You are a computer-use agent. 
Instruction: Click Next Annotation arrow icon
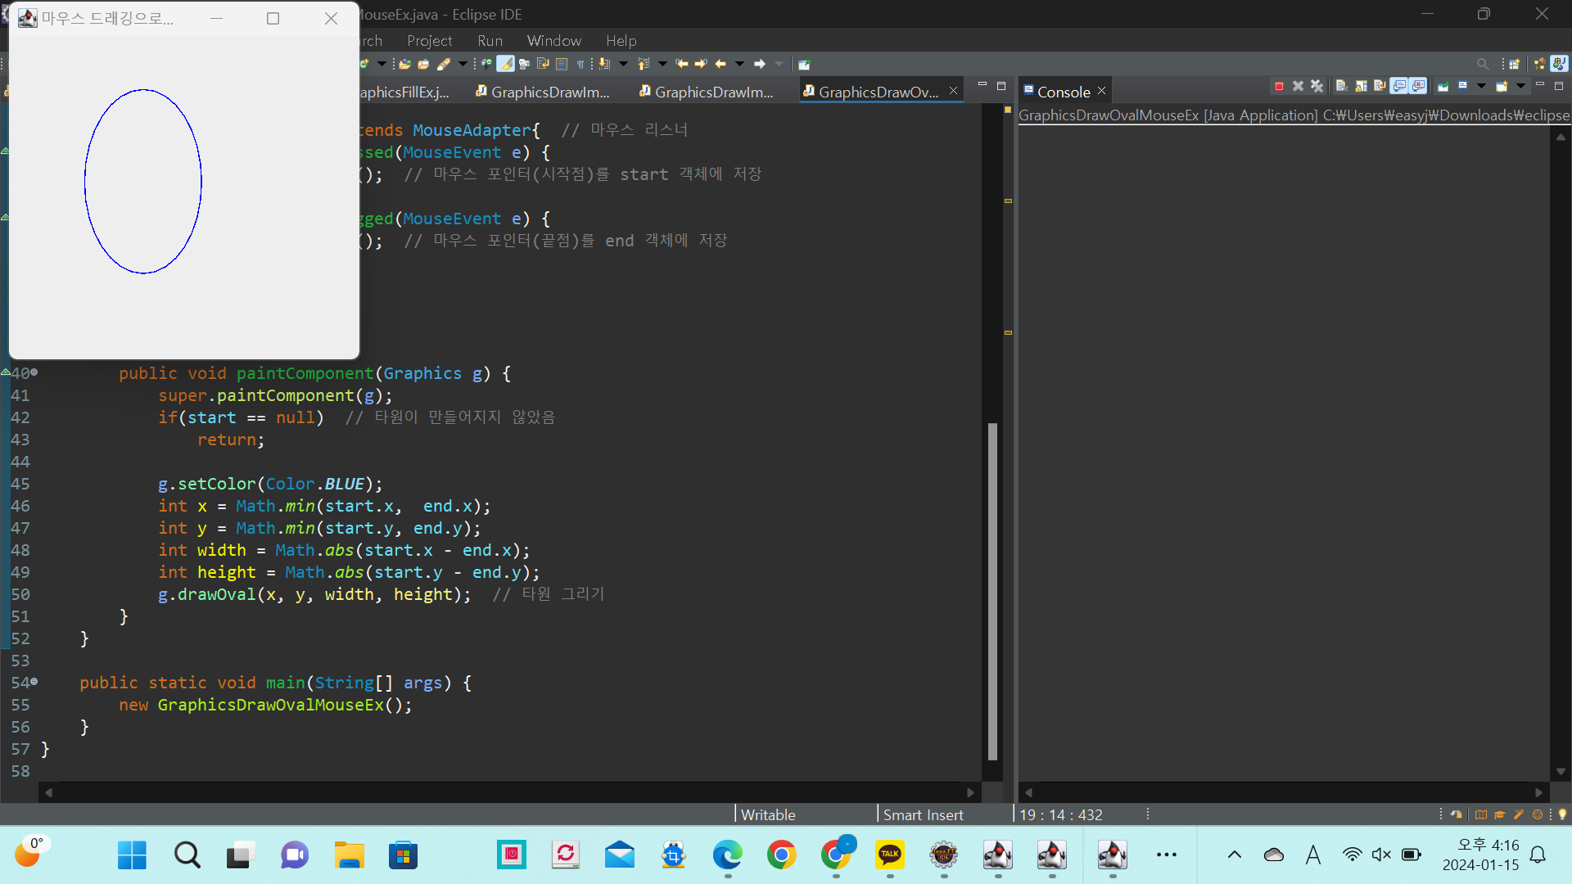(x=603, y=64)
